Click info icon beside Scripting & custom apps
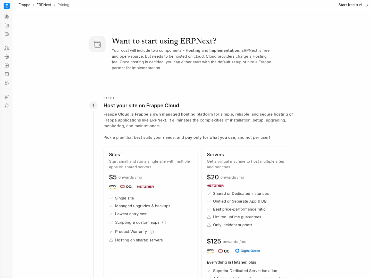 point(164,222)
